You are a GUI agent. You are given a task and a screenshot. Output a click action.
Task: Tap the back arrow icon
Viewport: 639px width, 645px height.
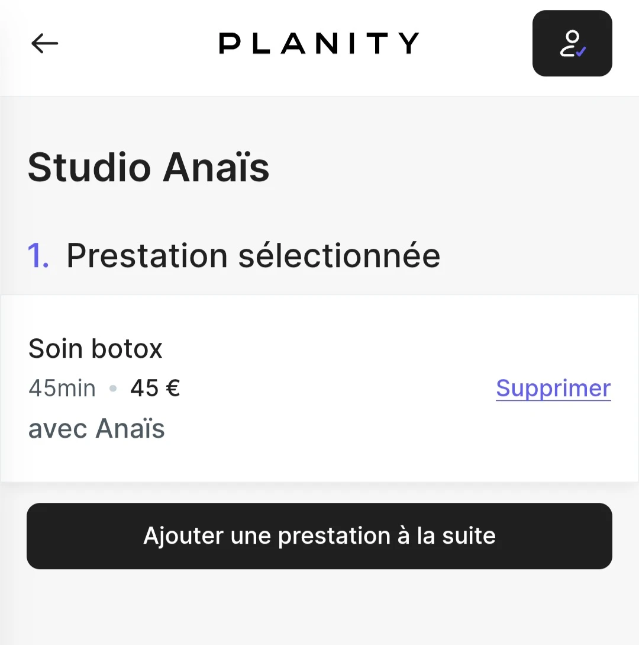pos(45,43)
